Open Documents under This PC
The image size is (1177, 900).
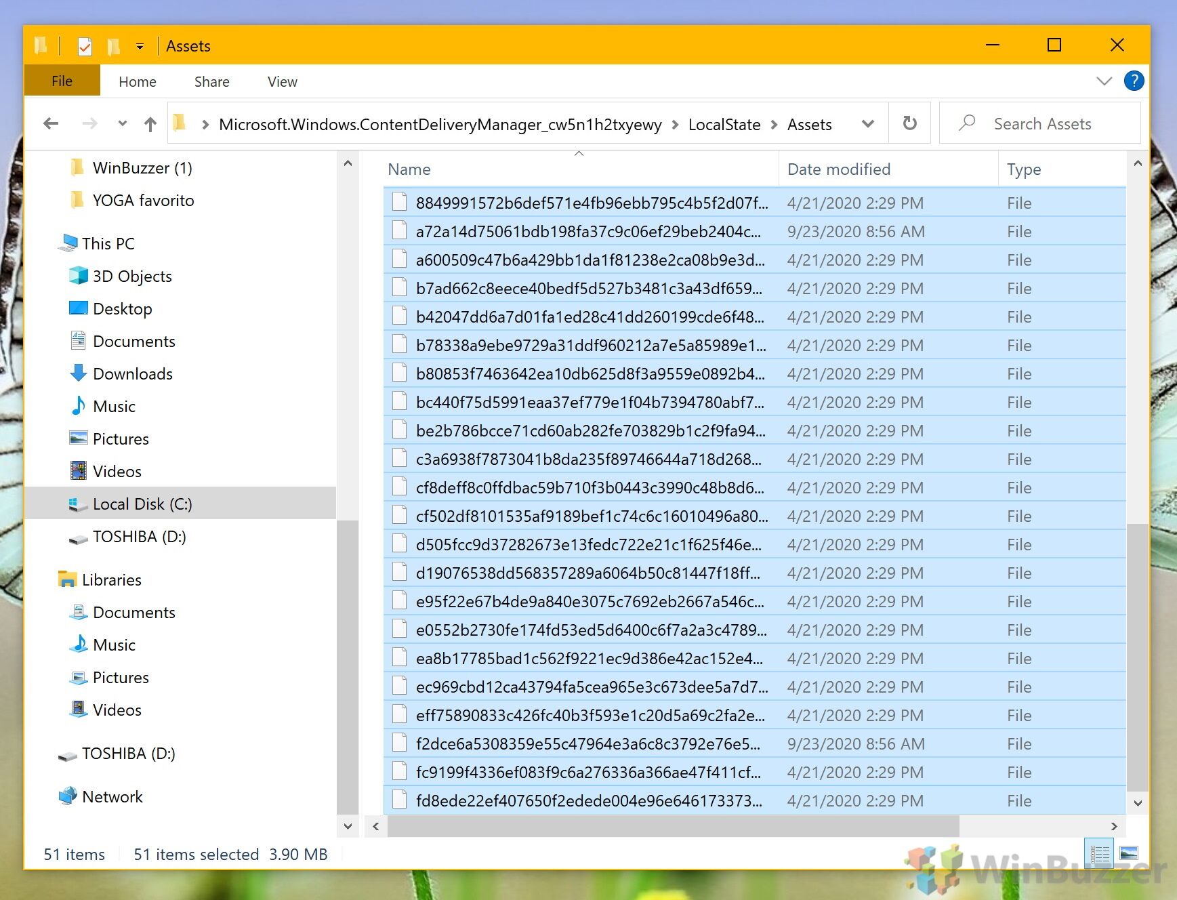(133, 341)
